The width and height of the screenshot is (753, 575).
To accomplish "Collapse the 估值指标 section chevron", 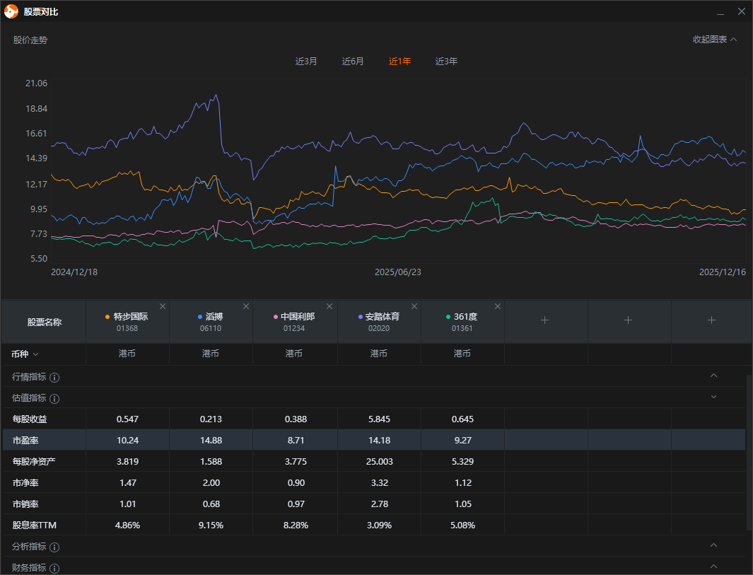I will (x=713, y=397).
